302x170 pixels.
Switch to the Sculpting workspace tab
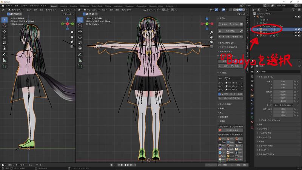74,6
